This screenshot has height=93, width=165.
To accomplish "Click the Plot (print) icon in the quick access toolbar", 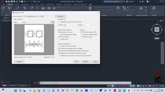I will point(22,2).
